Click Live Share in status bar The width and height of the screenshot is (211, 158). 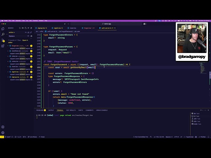[32, 137]
